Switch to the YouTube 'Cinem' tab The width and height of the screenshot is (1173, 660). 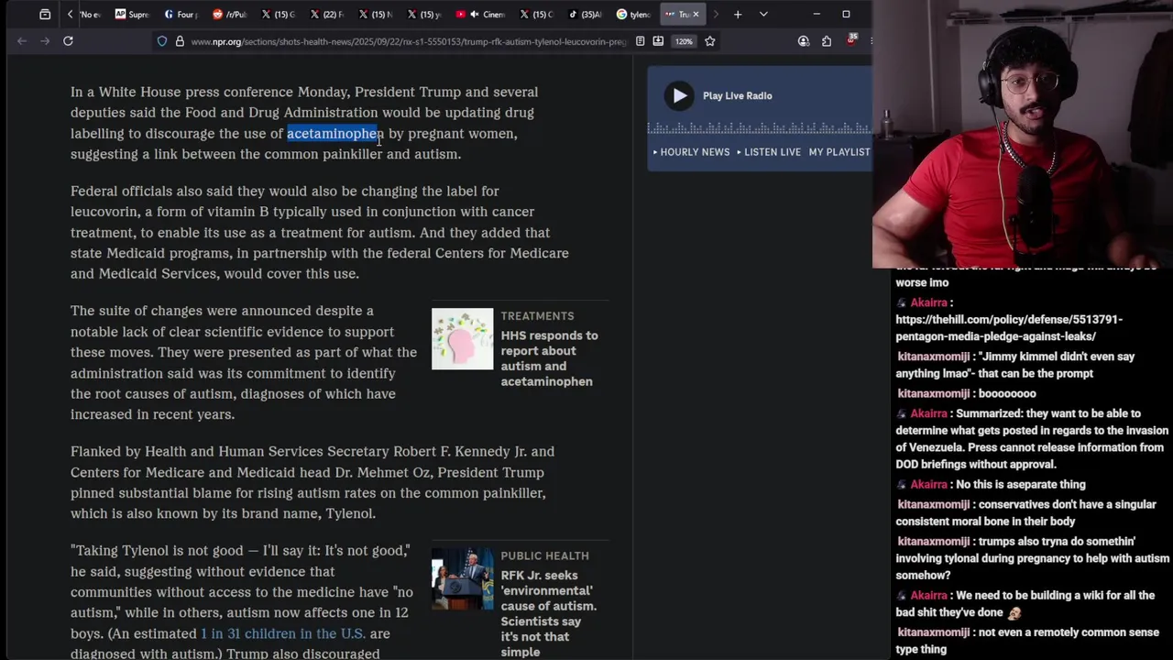(480, 14)
